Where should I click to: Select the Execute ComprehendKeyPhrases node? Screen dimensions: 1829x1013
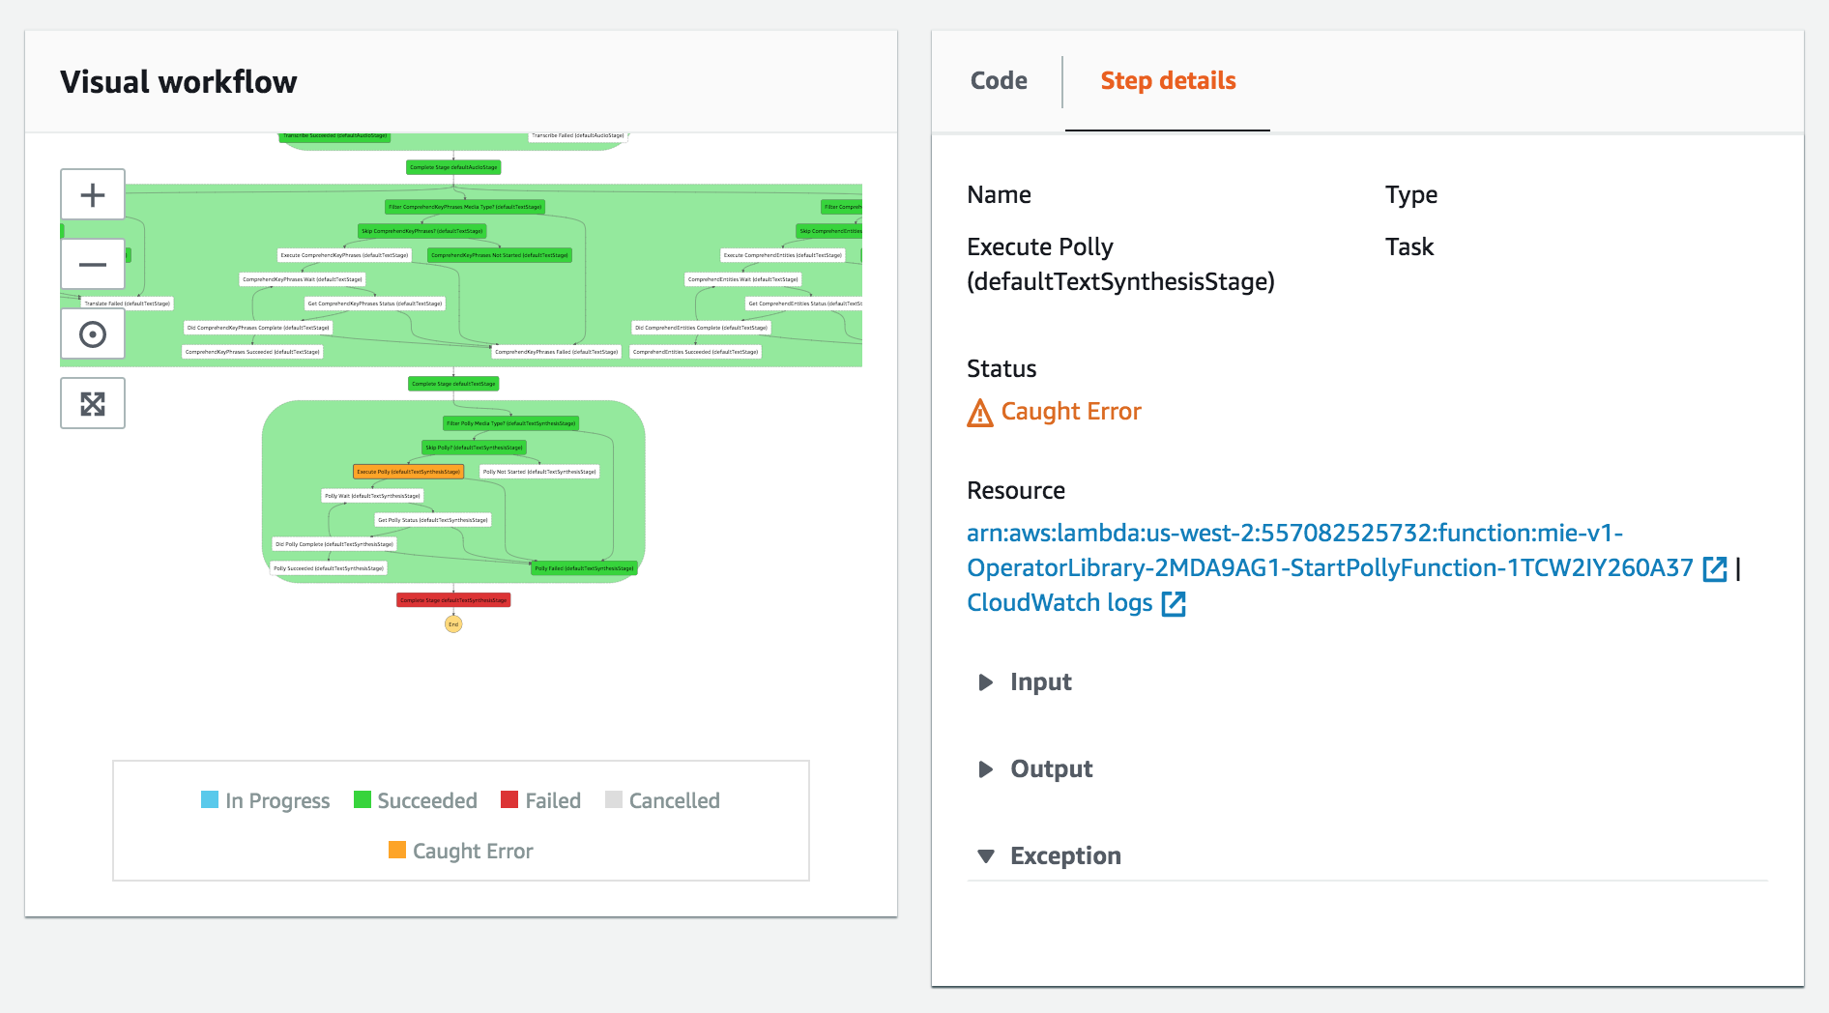pos(344,255)
